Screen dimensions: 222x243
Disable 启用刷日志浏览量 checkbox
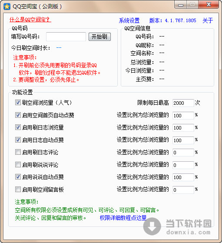(18, 127)
